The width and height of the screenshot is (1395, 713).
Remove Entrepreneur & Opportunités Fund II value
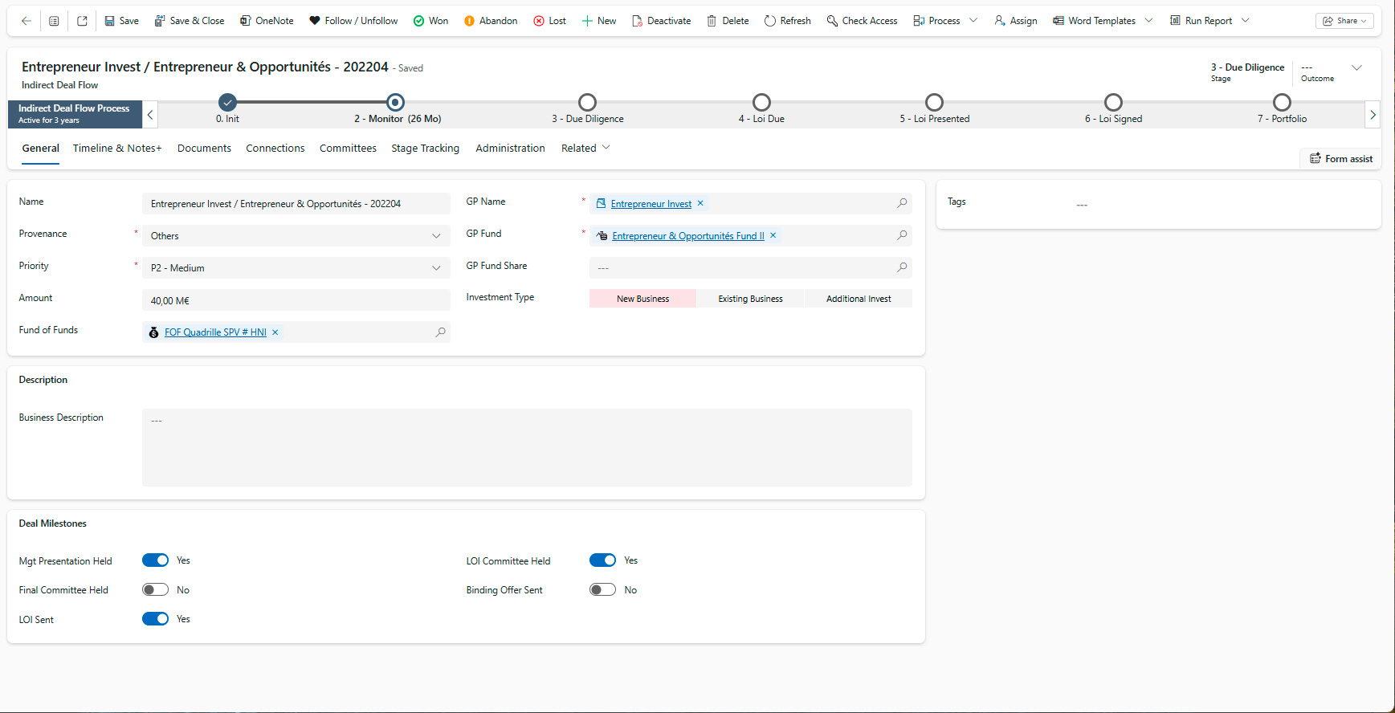(x=773, y=235)
